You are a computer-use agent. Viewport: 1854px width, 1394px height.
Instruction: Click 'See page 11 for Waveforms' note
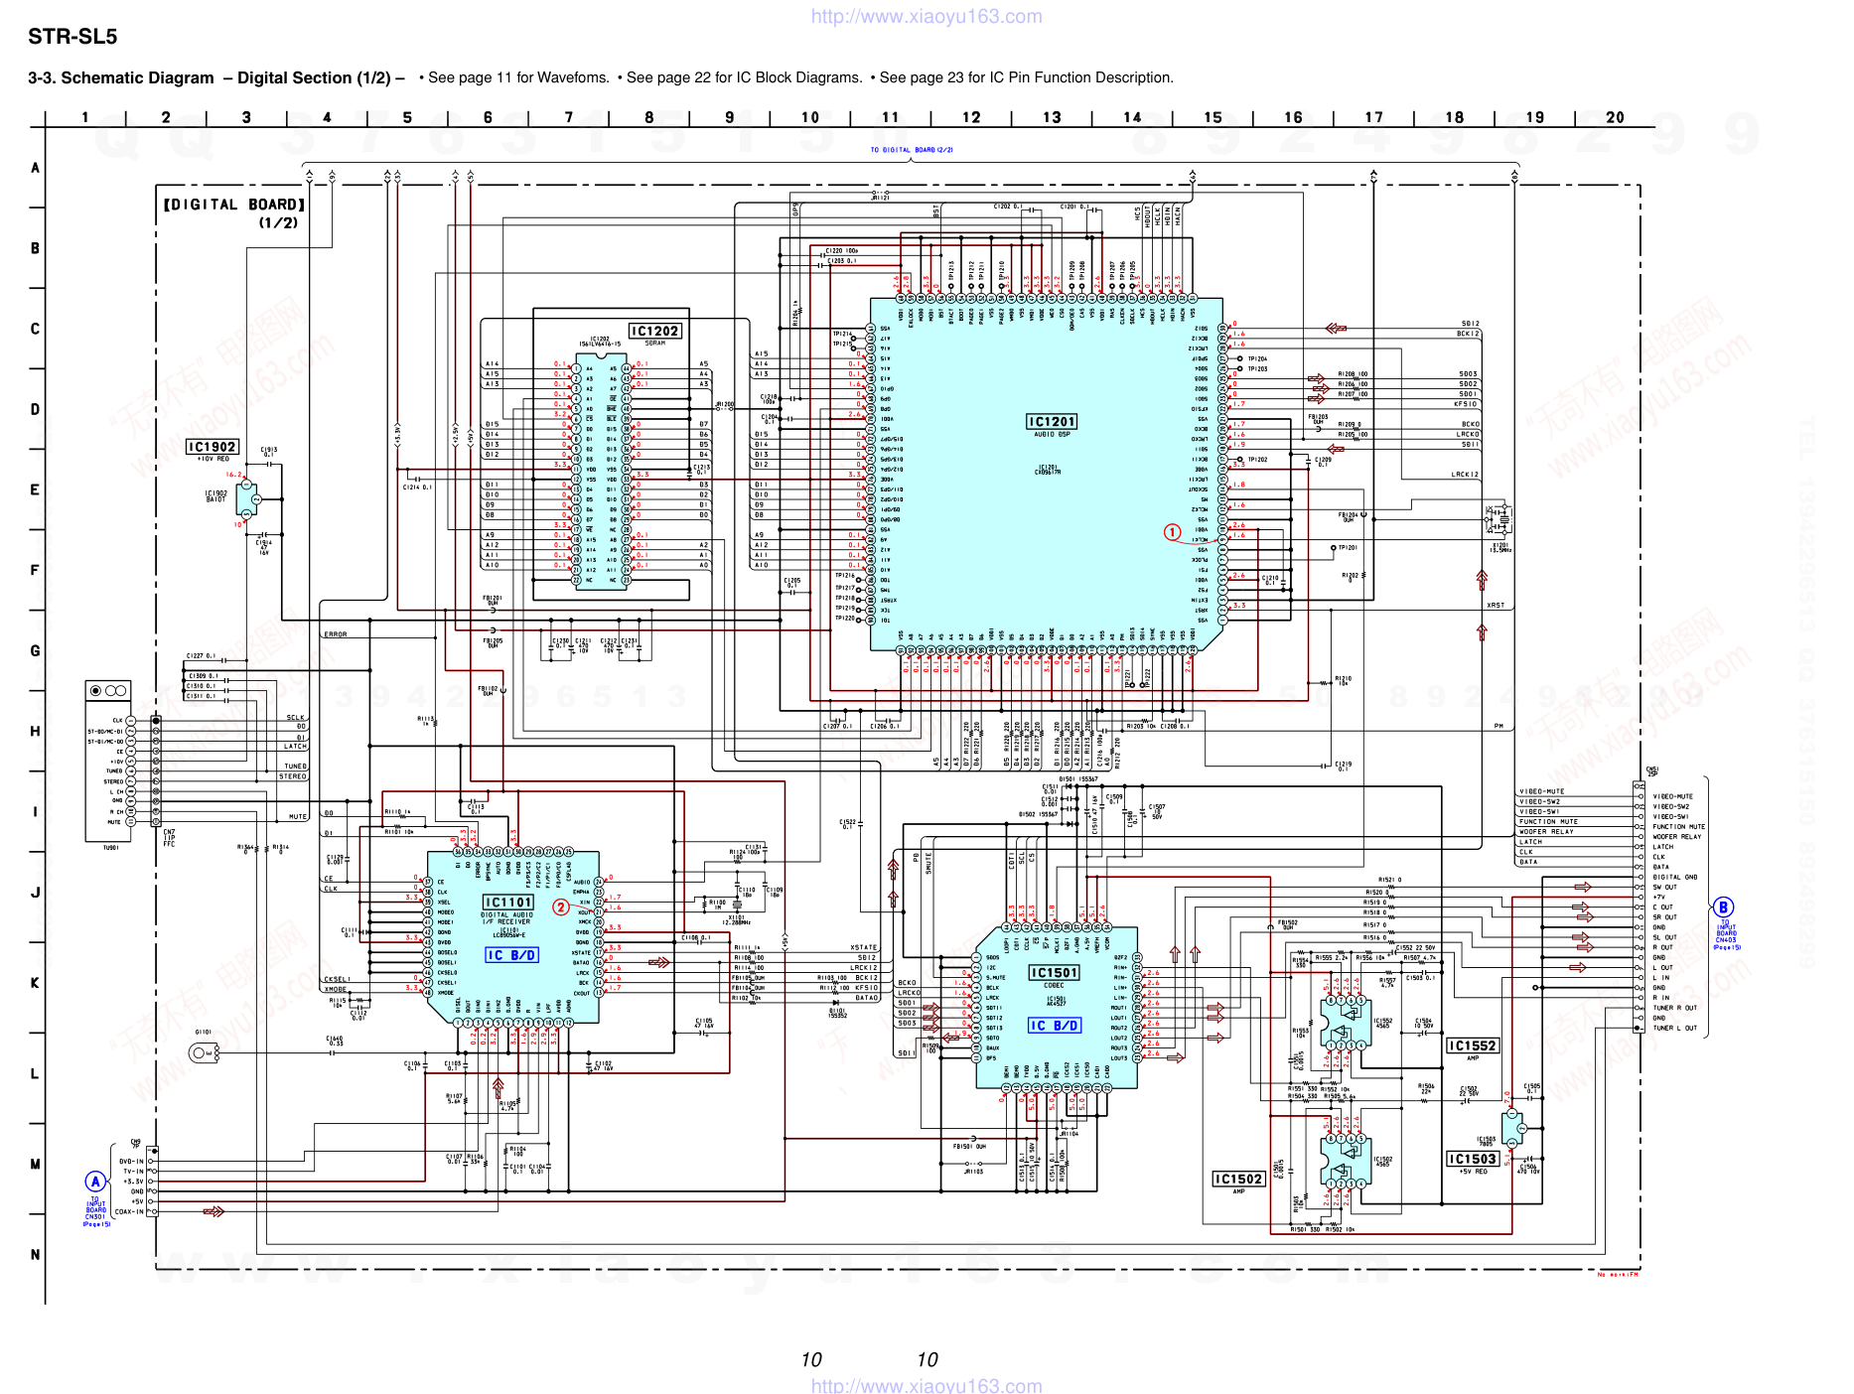tap(514, 77)
